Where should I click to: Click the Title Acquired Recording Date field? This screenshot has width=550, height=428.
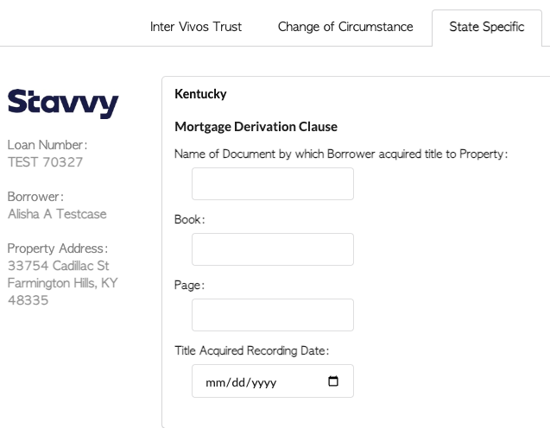click(x=273, y=381)
